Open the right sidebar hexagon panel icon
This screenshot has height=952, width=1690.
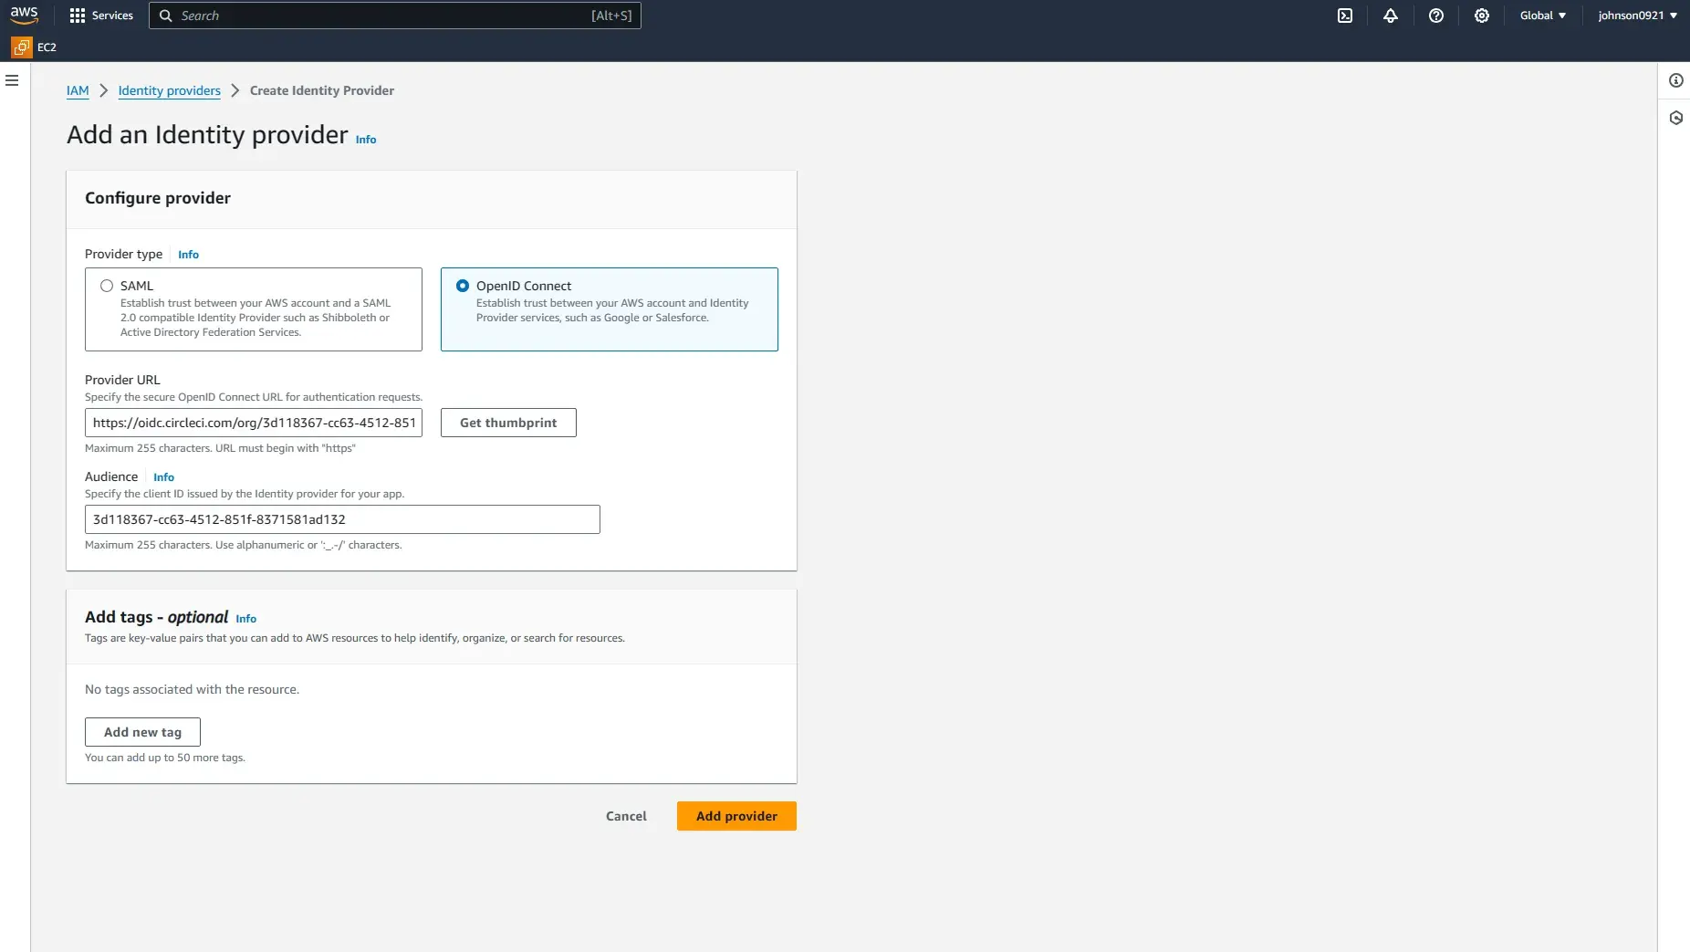1676,118
